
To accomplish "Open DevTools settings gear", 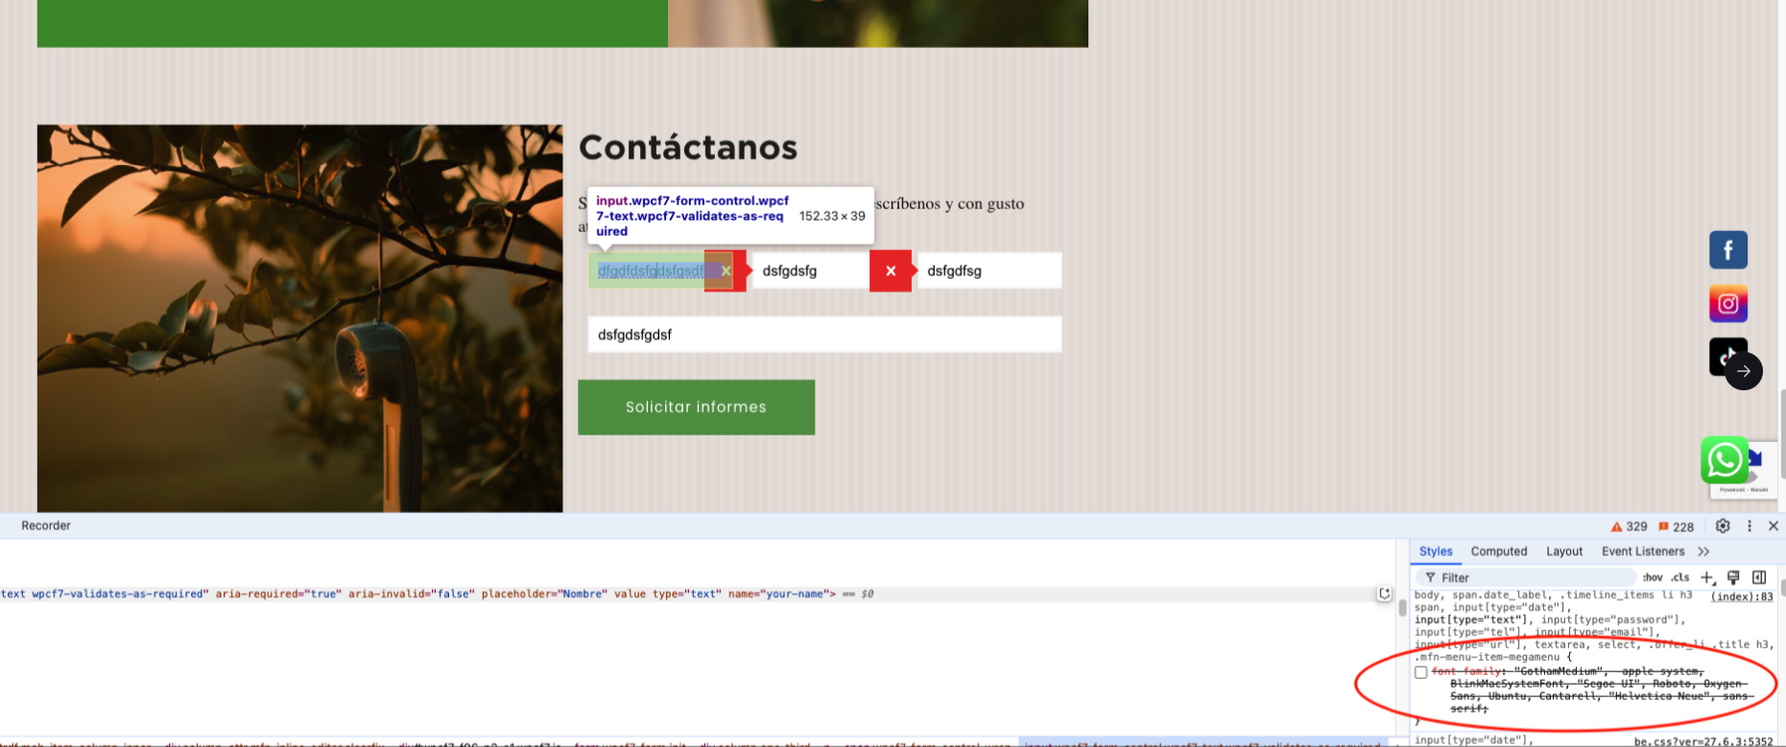I will coord(1723,525).
